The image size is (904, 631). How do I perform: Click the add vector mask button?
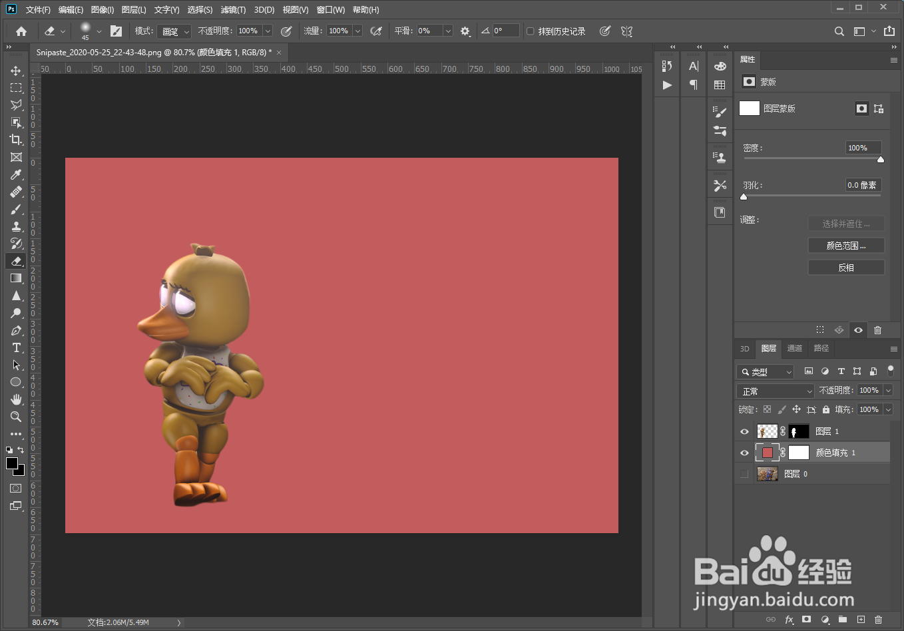point(879,108)
